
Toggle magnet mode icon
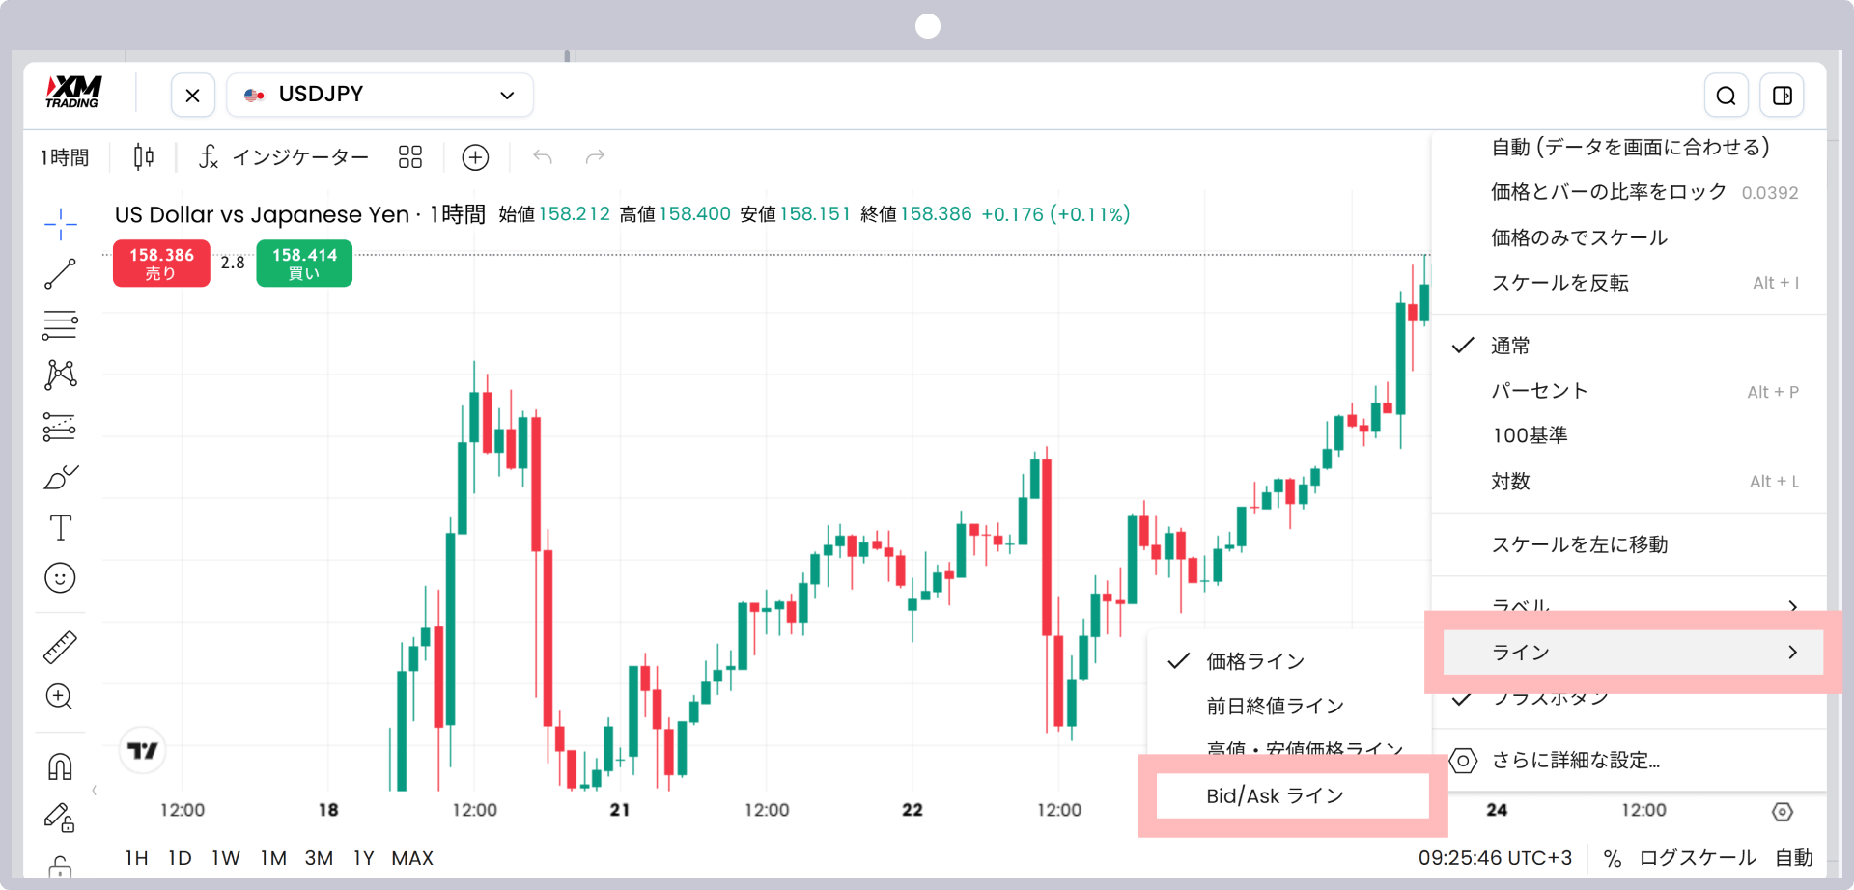click(x=60, y=767)
